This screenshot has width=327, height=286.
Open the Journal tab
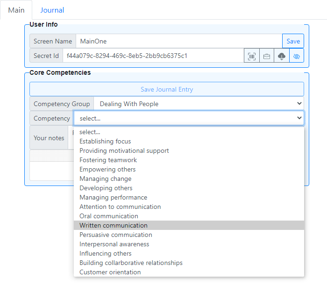point(52,10)
